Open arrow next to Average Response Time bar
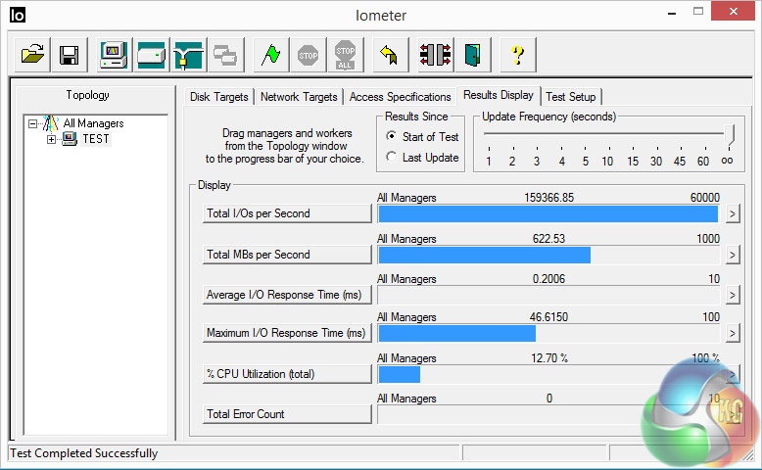 733,295
